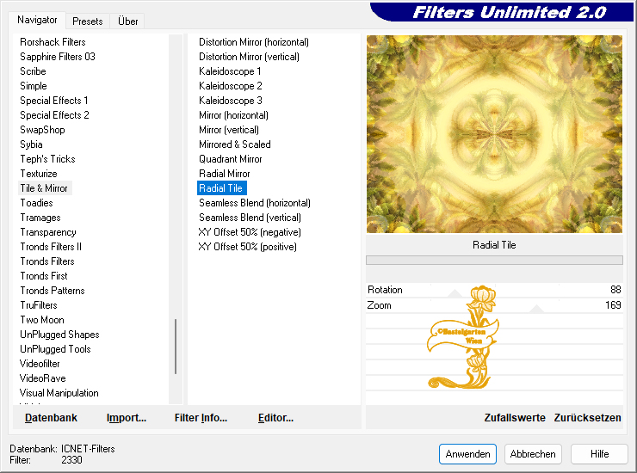Screen dimensions: 637x473
Task: Select Special Effects 2 category
Action: click(x=54, y=115)
